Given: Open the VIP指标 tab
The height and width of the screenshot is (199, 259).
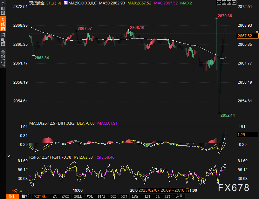Looking at the screenshot, I should pos(41,196).
